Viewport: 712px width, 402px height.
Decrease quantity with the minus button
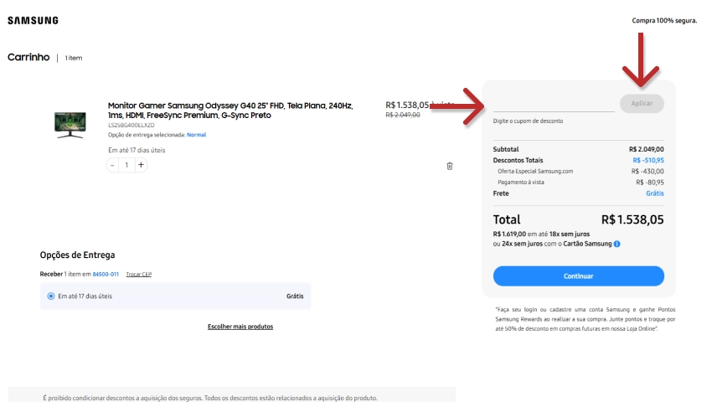pos(113,165)
